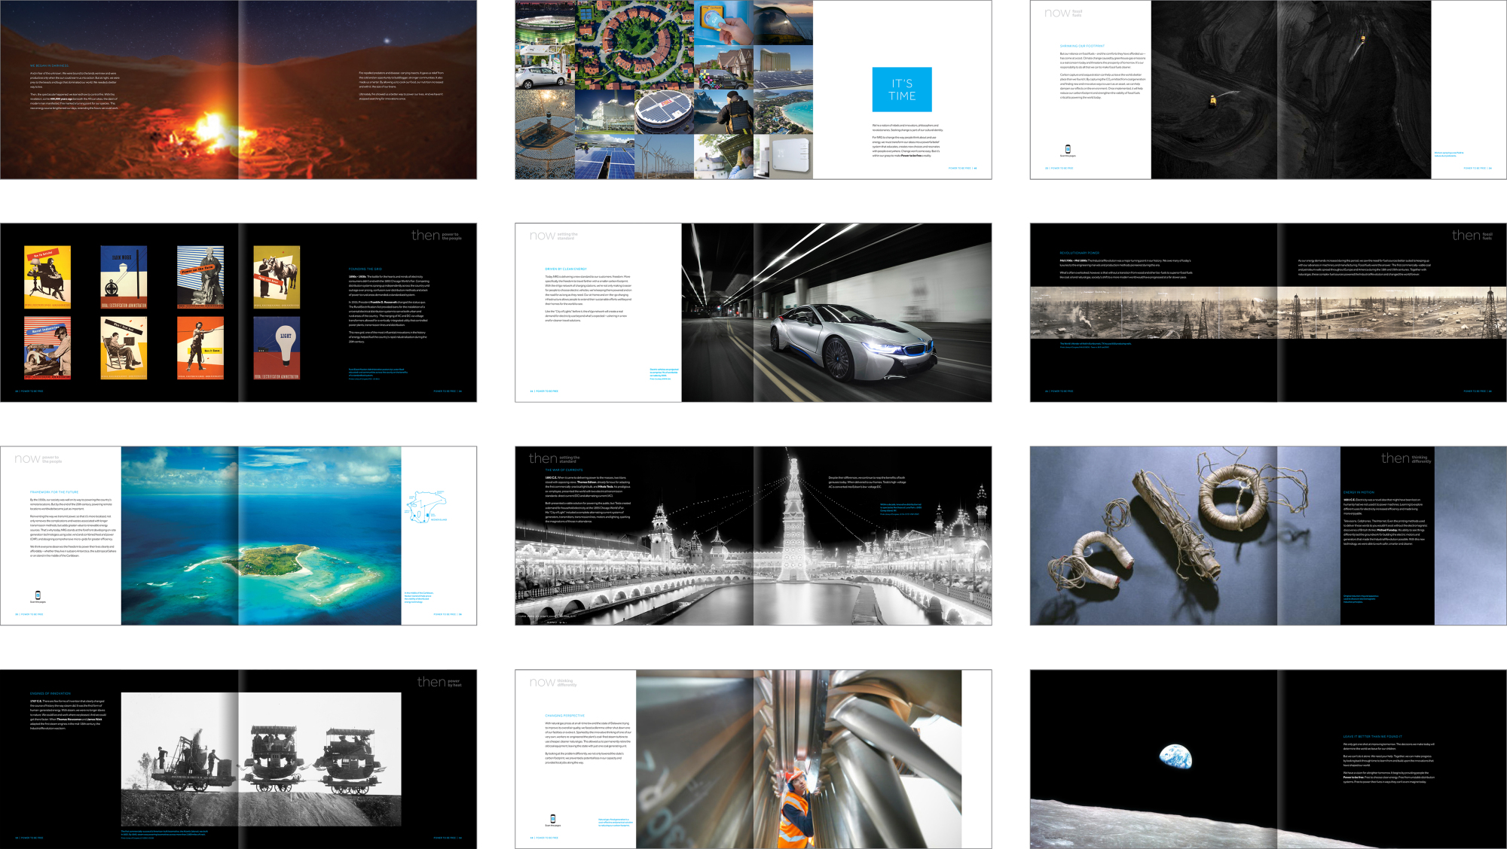Click the illuminated tower in the night fair photo
This screenshot has width=1507, height=849.
click(792, 519)
